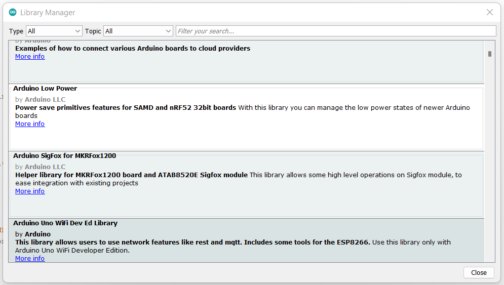Select the Arduino Low Power library title
The height and width of the screenshot is (285, 504).
coord(45,89)
